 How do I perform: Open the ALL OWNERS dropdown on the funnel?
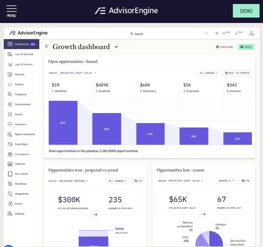point(209,73)
